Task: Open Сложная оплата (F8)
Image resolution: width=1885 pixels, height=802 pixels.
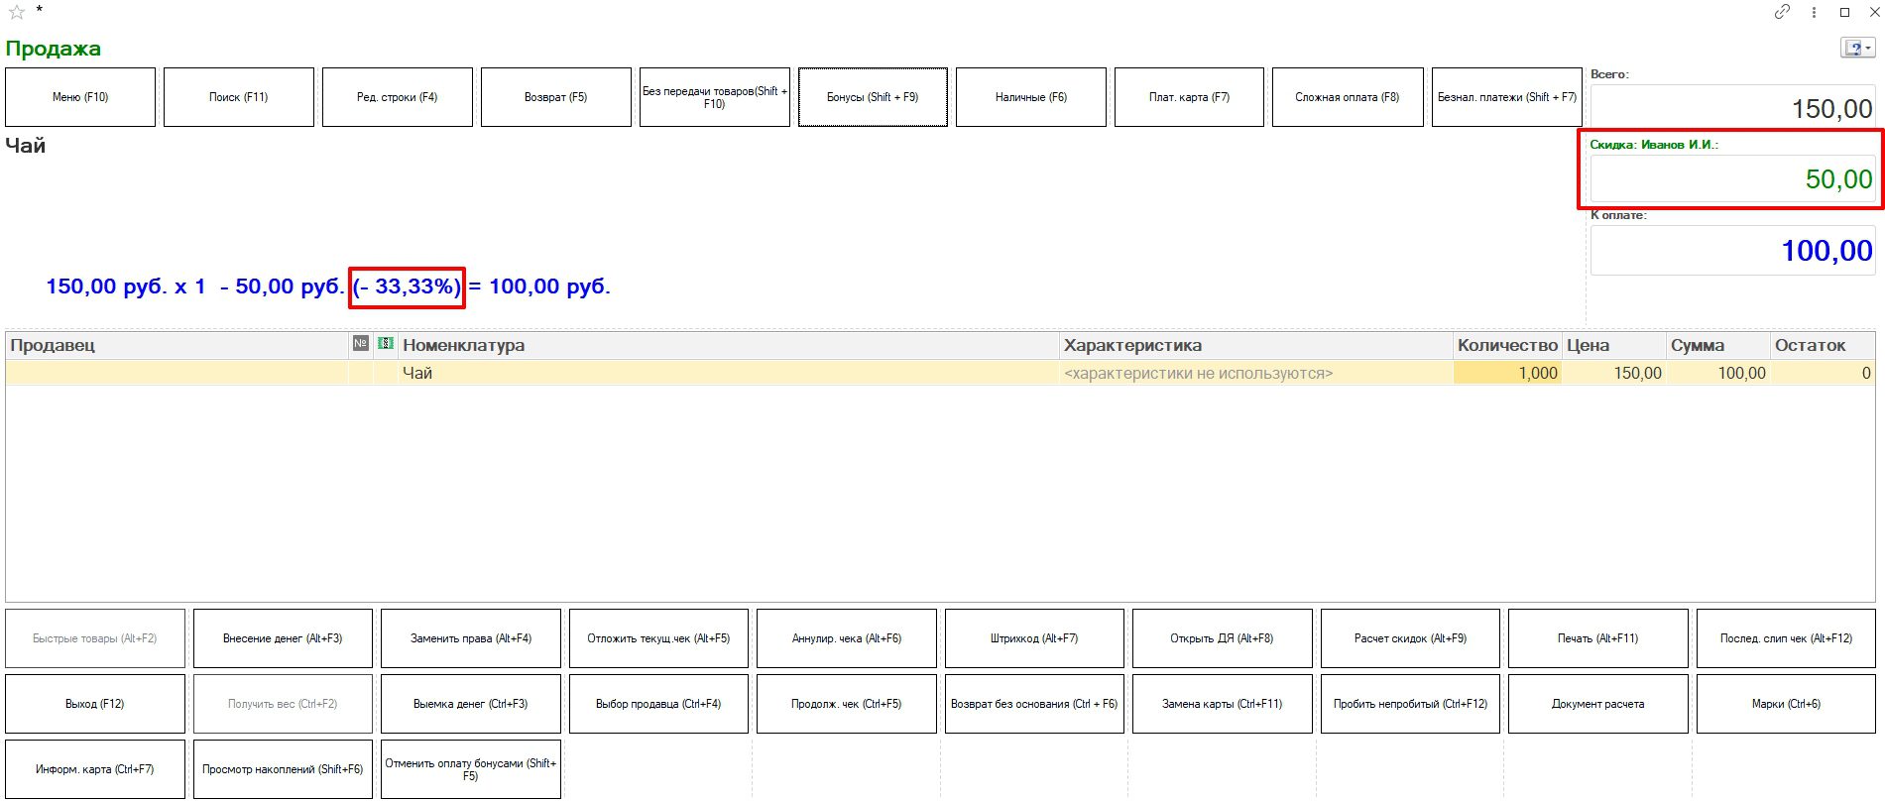Action: pyautogui.click(x=1347, y=97)
